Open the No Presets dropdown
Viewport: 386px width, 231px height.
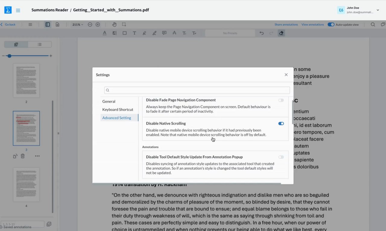230,33
